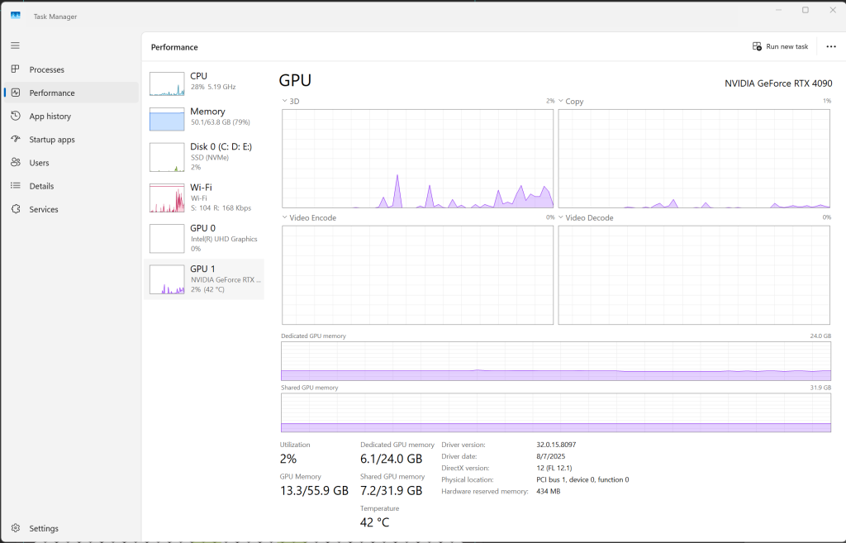Open Settings gear at bottom left
The width and height of the screenshot is (846, 543).
[16, 528]
